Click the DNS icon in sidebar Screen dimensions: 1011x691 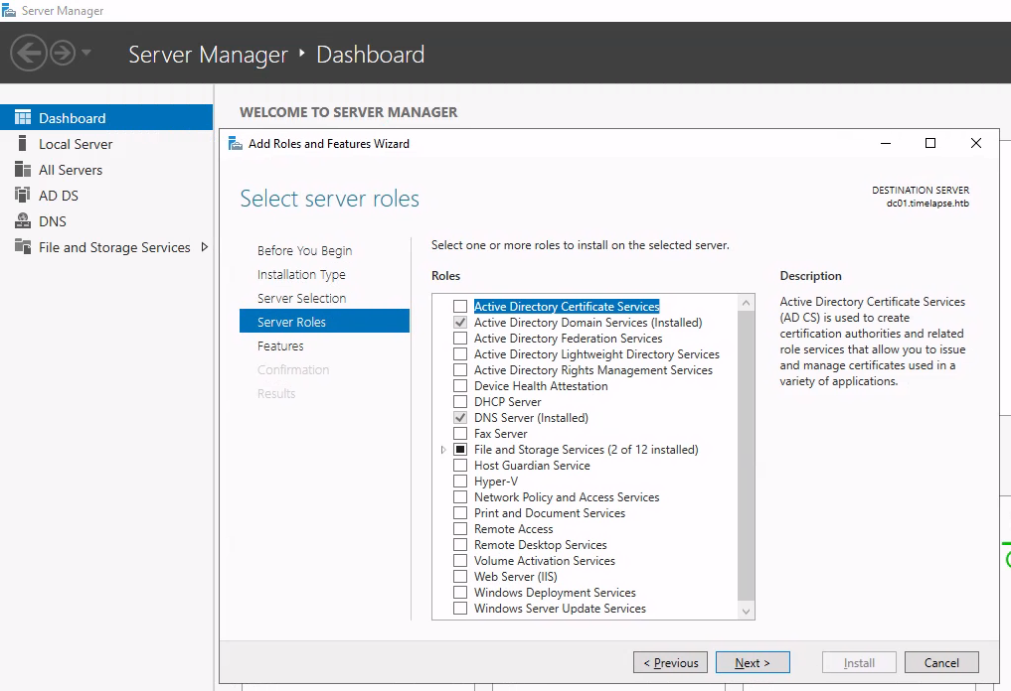23,220
